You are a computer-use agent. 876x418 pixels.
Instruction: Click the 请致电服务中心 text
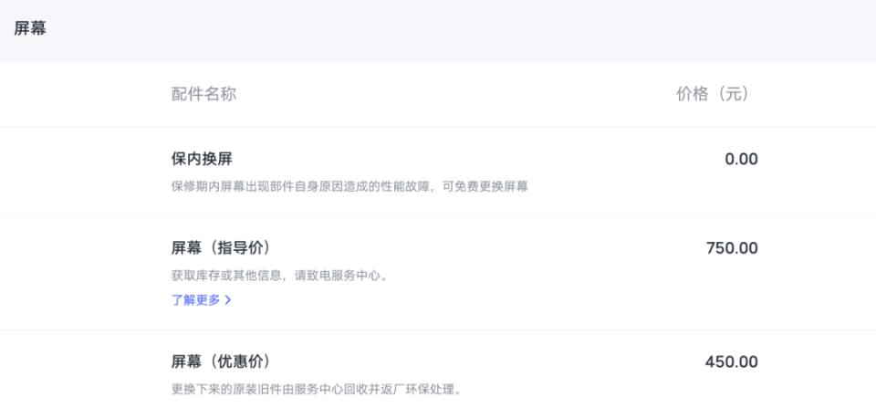point(345,276)
